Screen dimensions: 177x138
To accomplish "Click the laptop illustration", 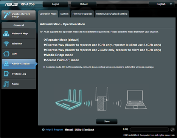I will [136, 100].
